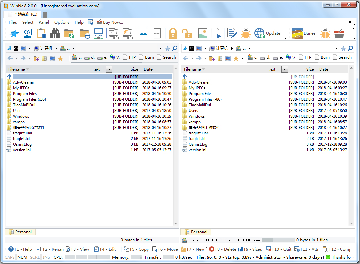Sort left panel by Filename header
This screenshot has width=360, height=264.
click(x=17, y=69)
